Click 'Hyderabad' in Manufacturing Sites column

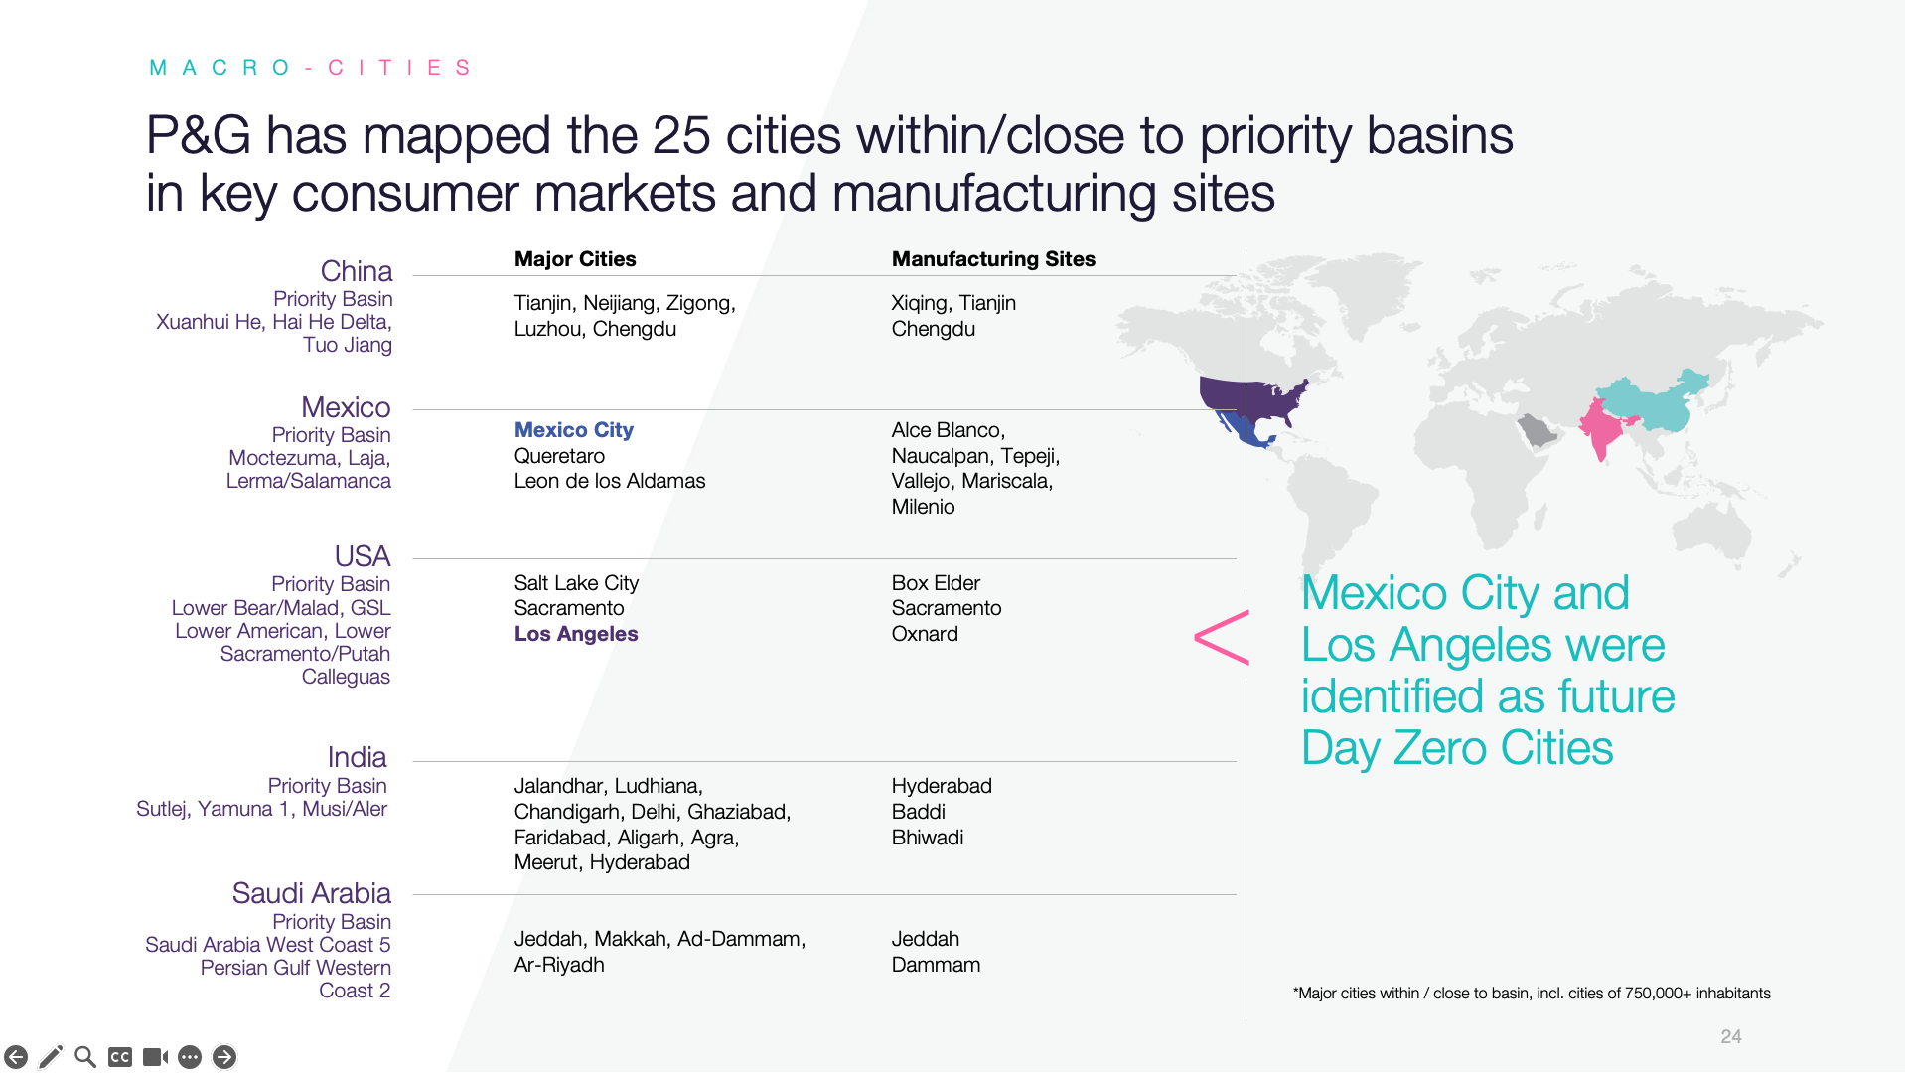coord(942,786)
